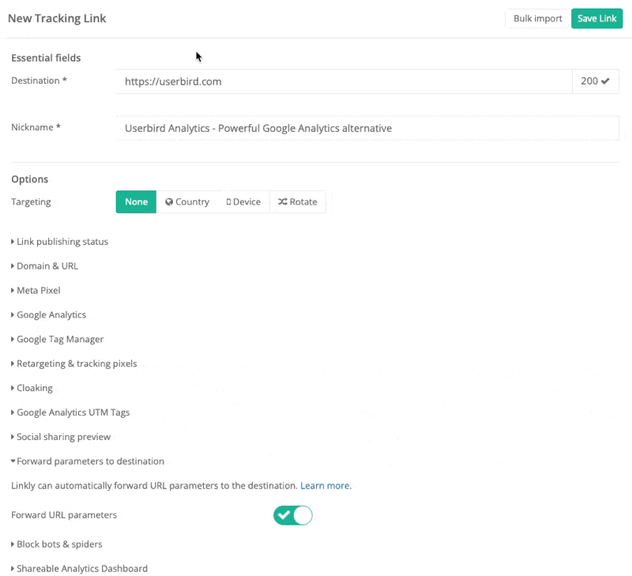This screenshot has height=576, width=632.
Task: Focus the Nickname text field
Action: tap(367, 128)
